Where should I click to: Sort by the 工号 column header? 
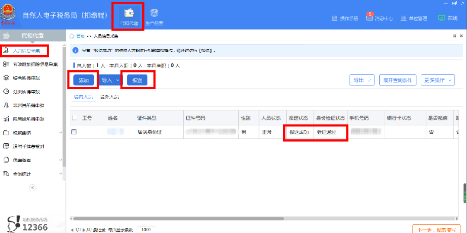(x=87, y=118)
